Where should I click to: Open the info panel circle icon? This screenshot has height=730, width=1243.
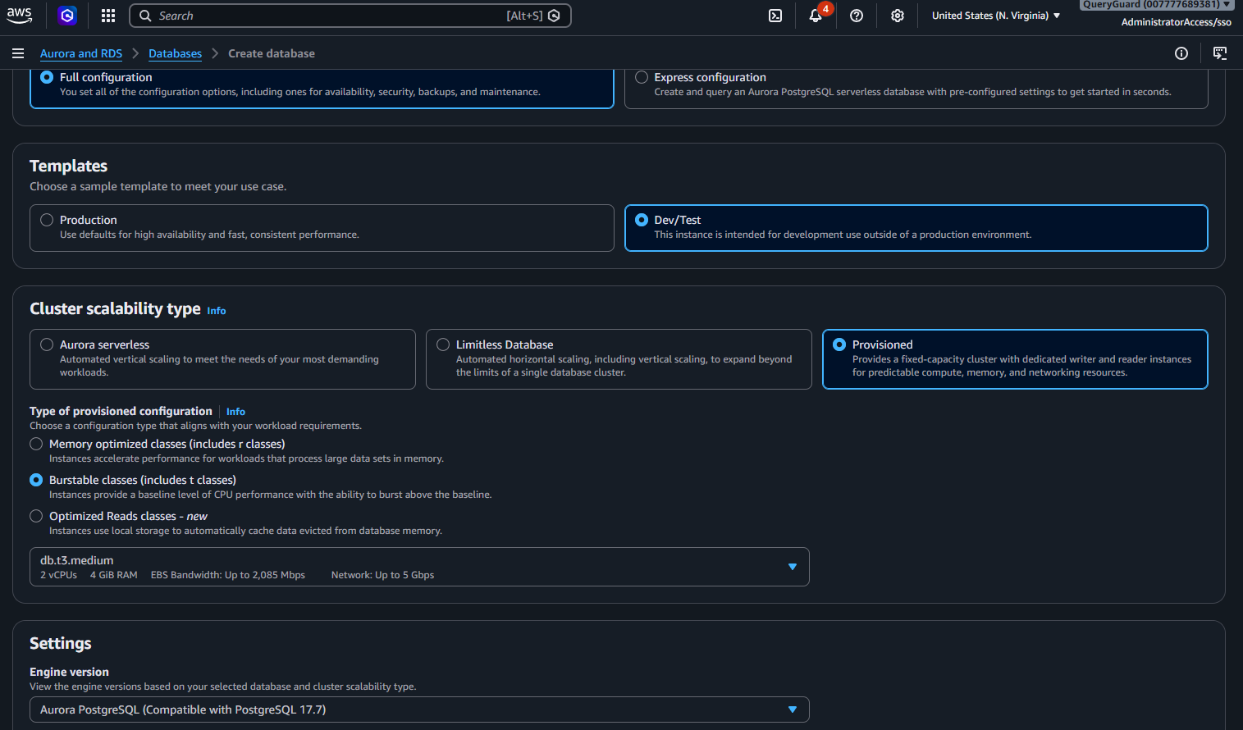coord(1181,53)
